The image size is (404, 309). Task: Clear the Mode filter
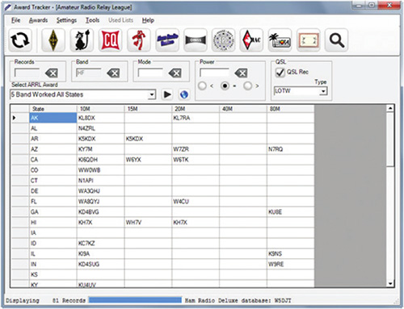tap(175, 73)
